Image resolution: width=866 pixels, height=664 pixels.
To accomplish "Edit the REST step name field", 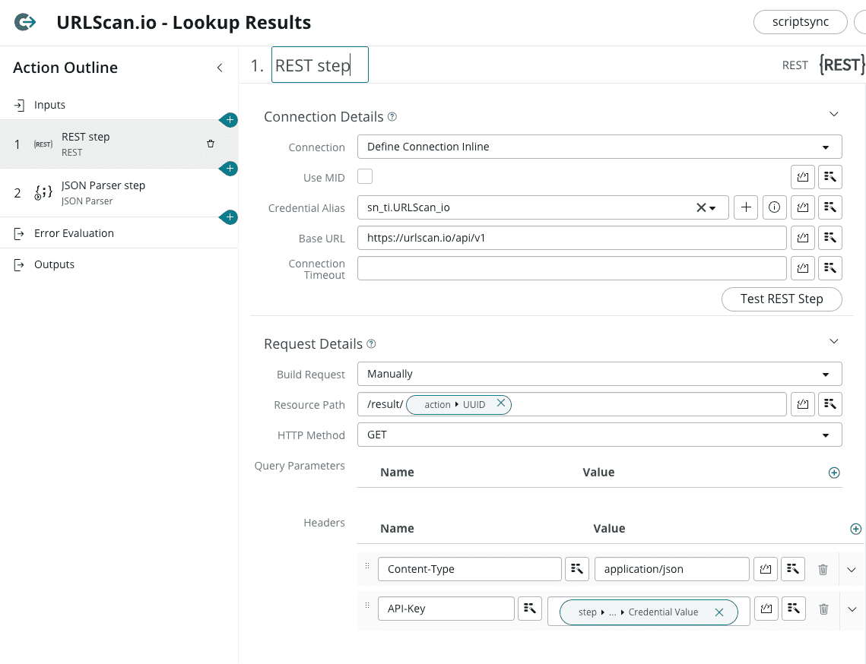I will tap(320, 65).
